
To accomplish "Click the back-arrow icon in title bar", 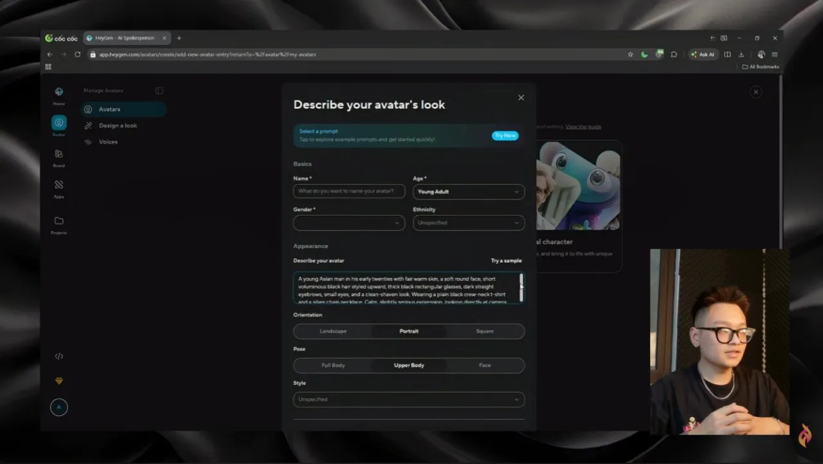I will click(x=712, y=38).
